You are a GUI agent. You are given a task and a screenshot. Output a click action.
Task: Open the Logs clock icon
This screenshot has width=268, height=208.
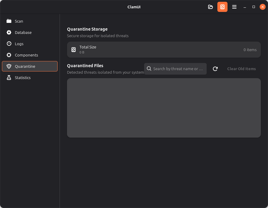pyautogui.click(x=9, y=44)
